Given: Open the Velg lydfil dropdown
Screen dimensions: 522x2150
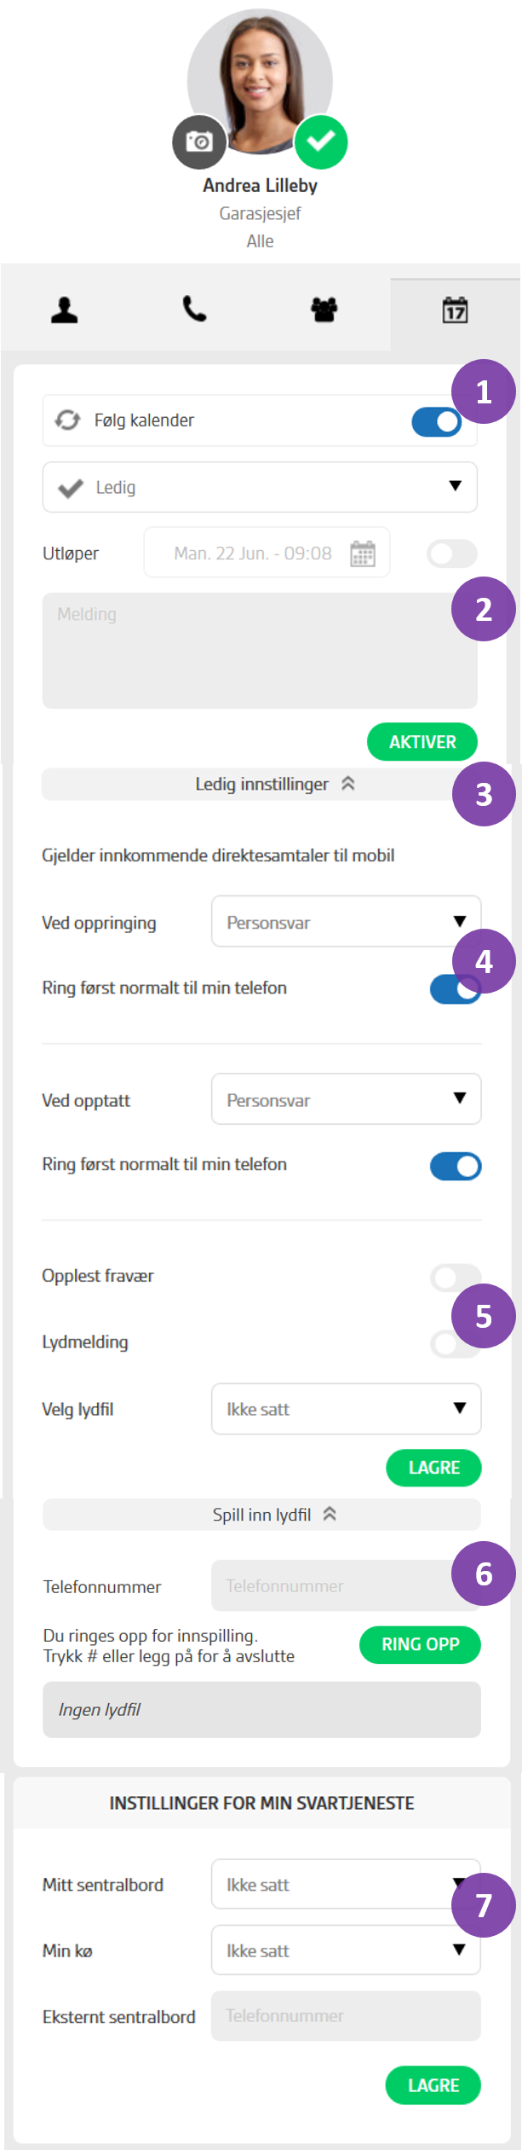Looking at the screenshot, I should tap(346, 1409).
